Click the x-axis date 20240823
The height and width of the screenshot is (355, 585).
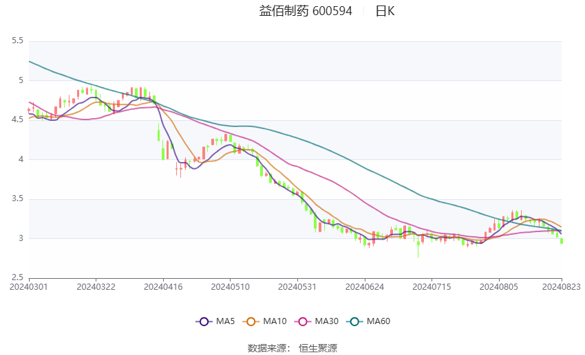[x=561, y=287]
